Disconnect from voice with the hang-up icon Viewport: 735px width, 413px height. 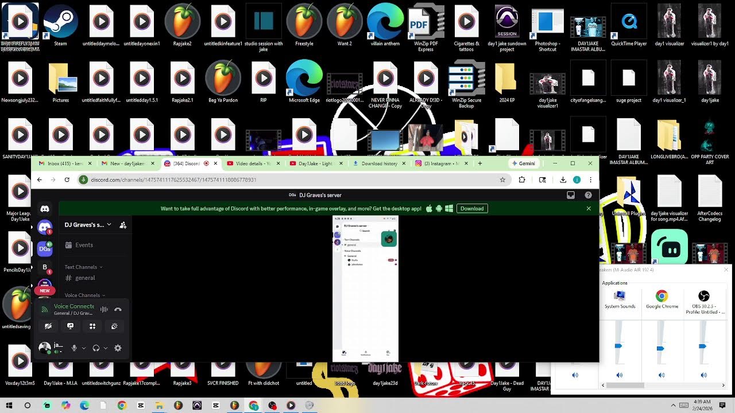click(118, 309)
